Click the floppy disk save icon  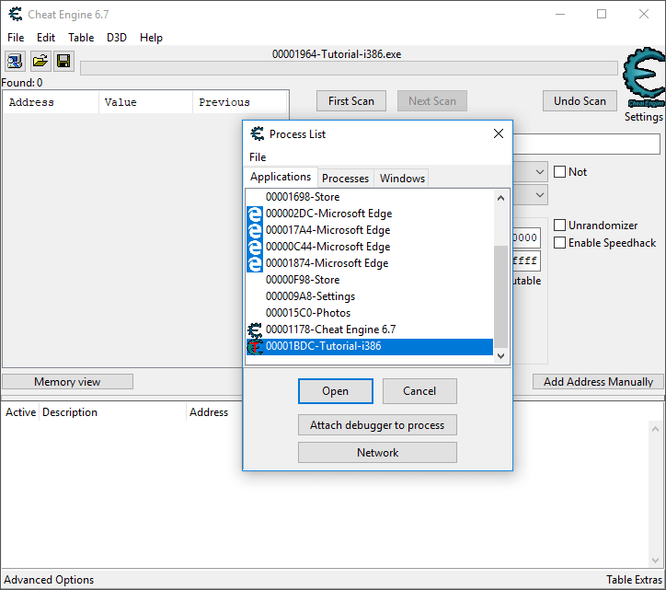click(x=63, y=62)
